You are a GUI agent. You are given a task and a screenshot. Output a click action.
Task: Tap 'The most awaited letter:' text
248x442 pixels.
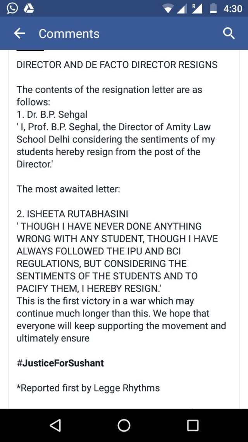click(68, 189)
